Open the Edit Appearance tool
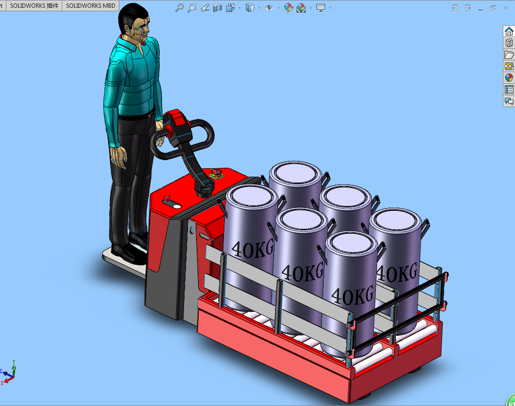Image resolution: width=515 pixels, height=406 pixels. tap(288, 8)
